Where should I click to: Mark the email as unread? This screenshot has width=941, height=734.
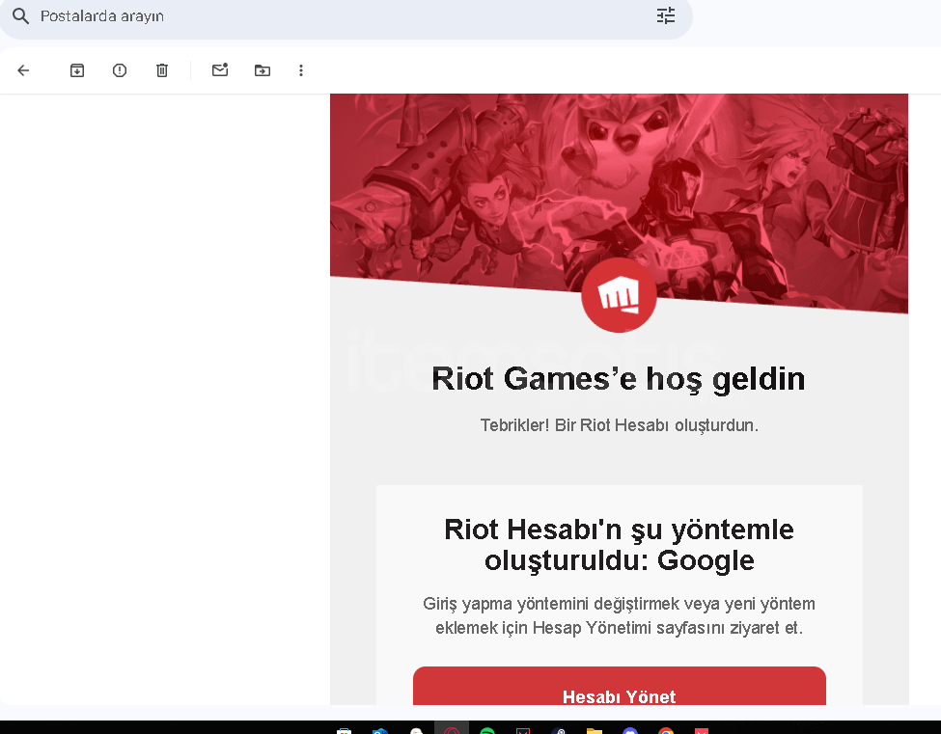220,70
